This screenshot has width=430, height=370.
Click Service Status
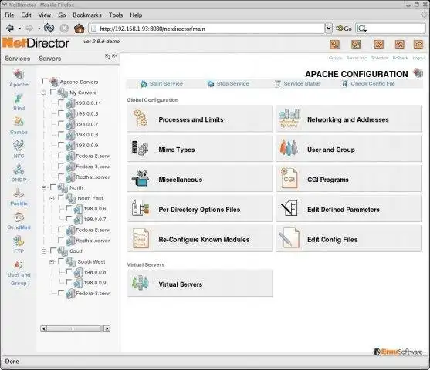[298, 84]
